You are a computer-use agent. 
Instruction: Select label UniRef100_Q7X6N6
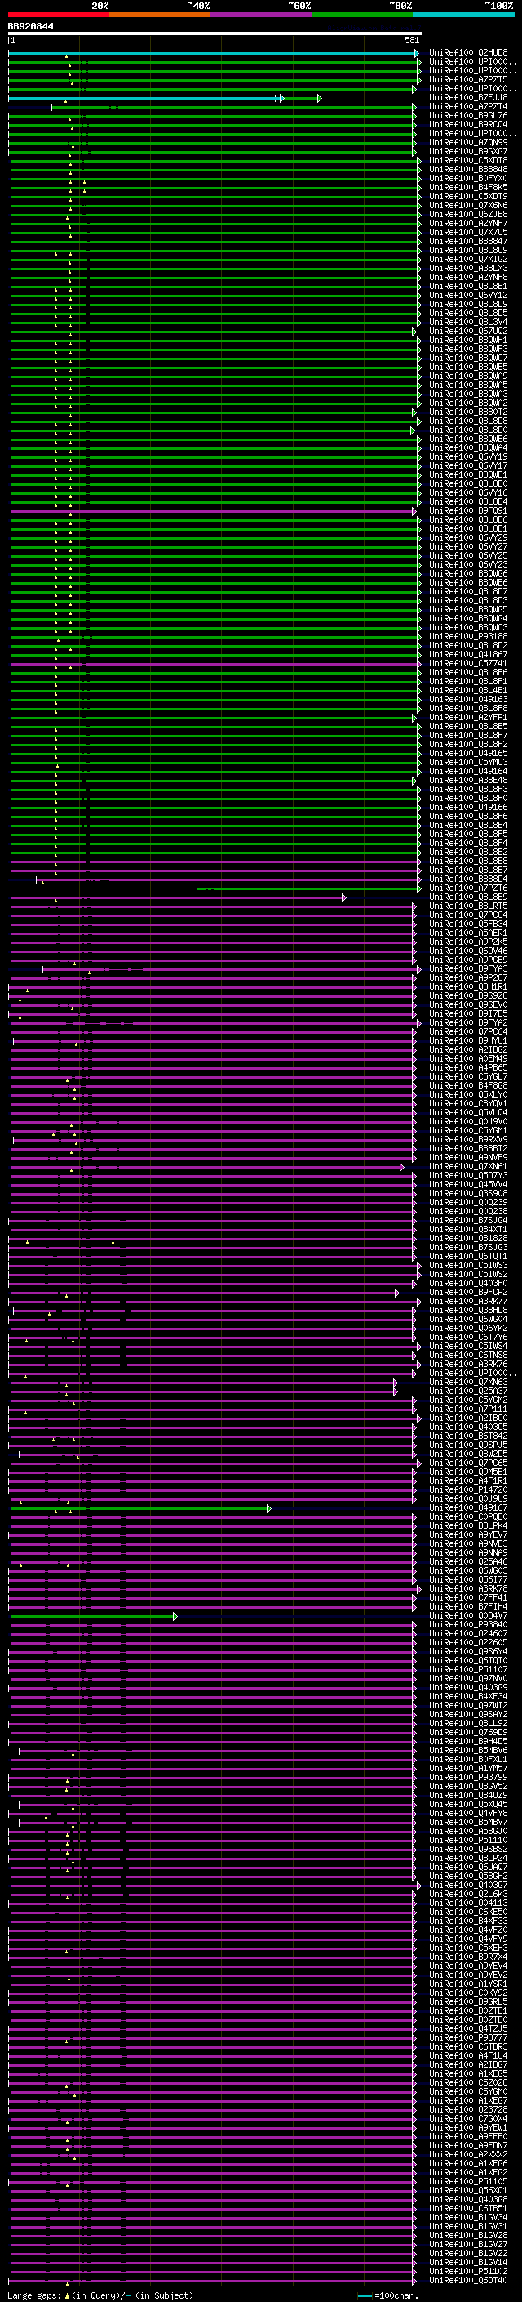[468, 206]
